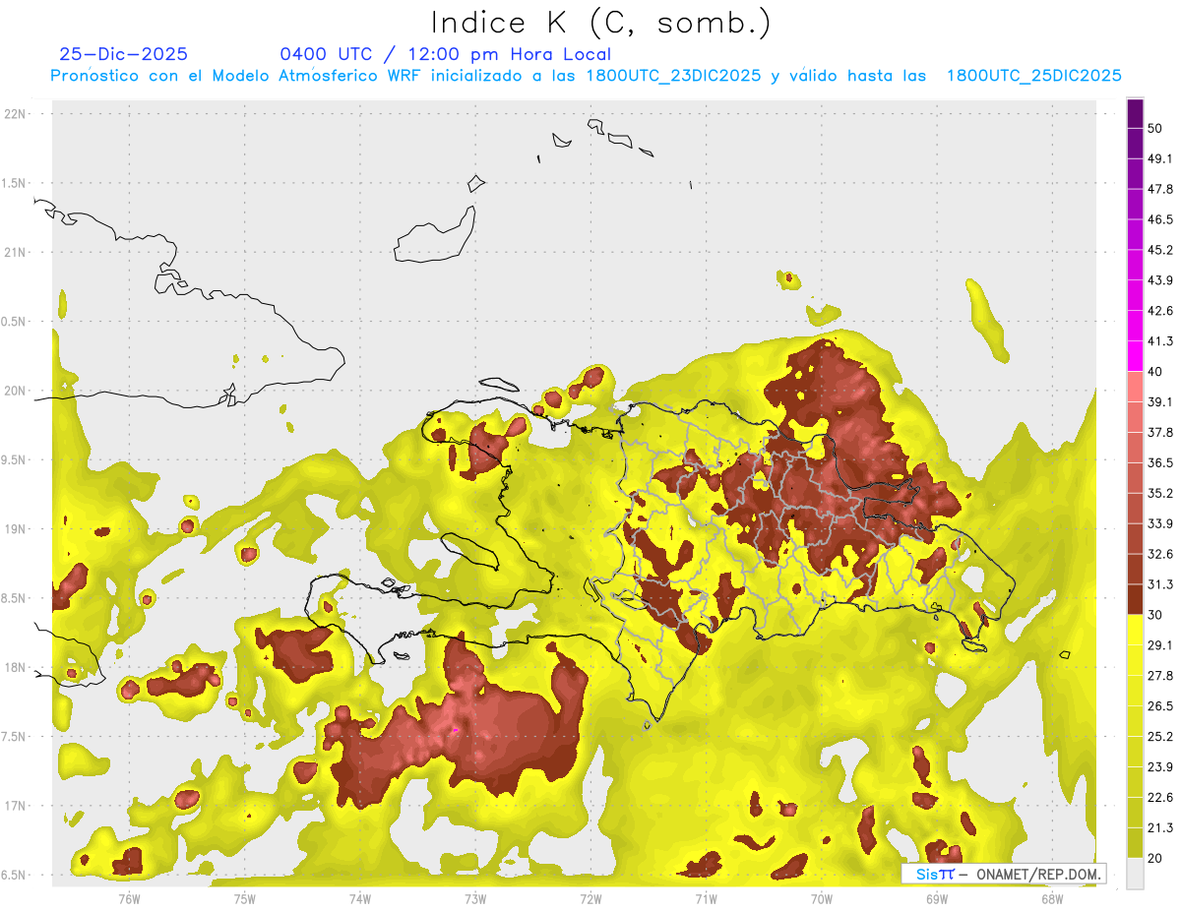Image resolution: width=1181 pixels, height=912 pixels.
Task: Click the colorbar value "43.9"
Action: 1160,280
